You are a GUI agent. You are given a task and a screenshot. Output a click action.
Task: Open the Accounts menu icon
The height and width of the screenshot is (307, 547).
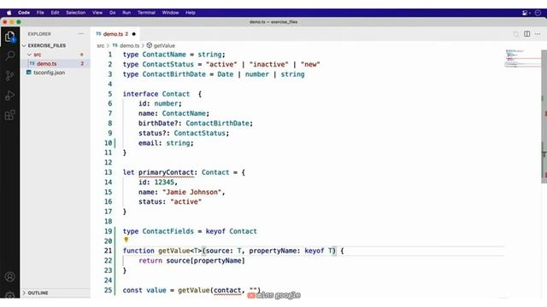pyautogui.click(x=9, y=276)
